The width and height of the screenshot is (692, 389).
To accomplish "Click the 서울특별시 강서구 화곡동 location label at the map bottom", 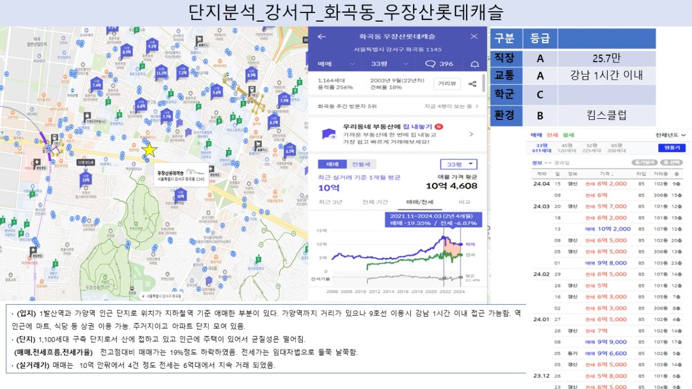I will click(161, 296).
